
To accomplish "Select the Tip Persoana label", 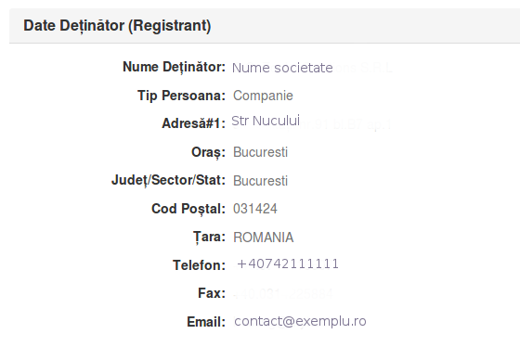I will tap(181, 96).
